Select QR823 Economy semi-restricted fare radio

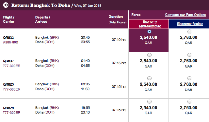(x=149, y=78)
